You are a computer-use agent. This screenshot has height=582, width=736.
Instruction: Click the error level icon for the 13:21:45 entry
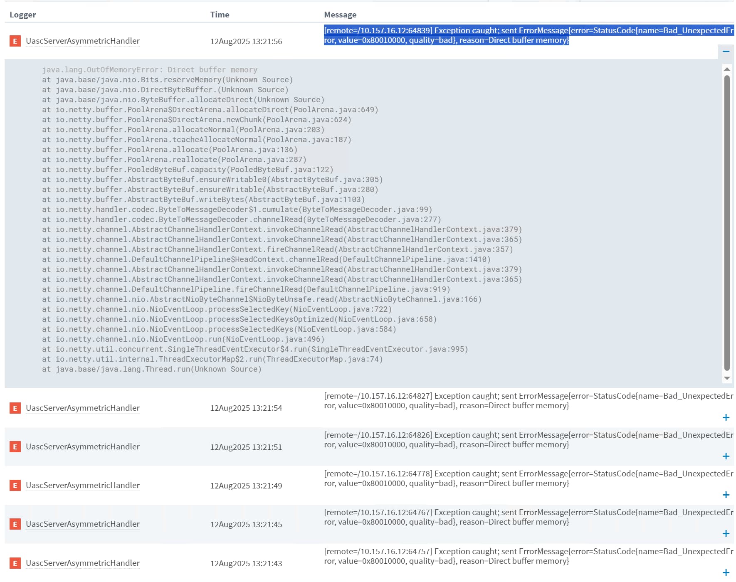pyautogui.click(x=15, y=524)
